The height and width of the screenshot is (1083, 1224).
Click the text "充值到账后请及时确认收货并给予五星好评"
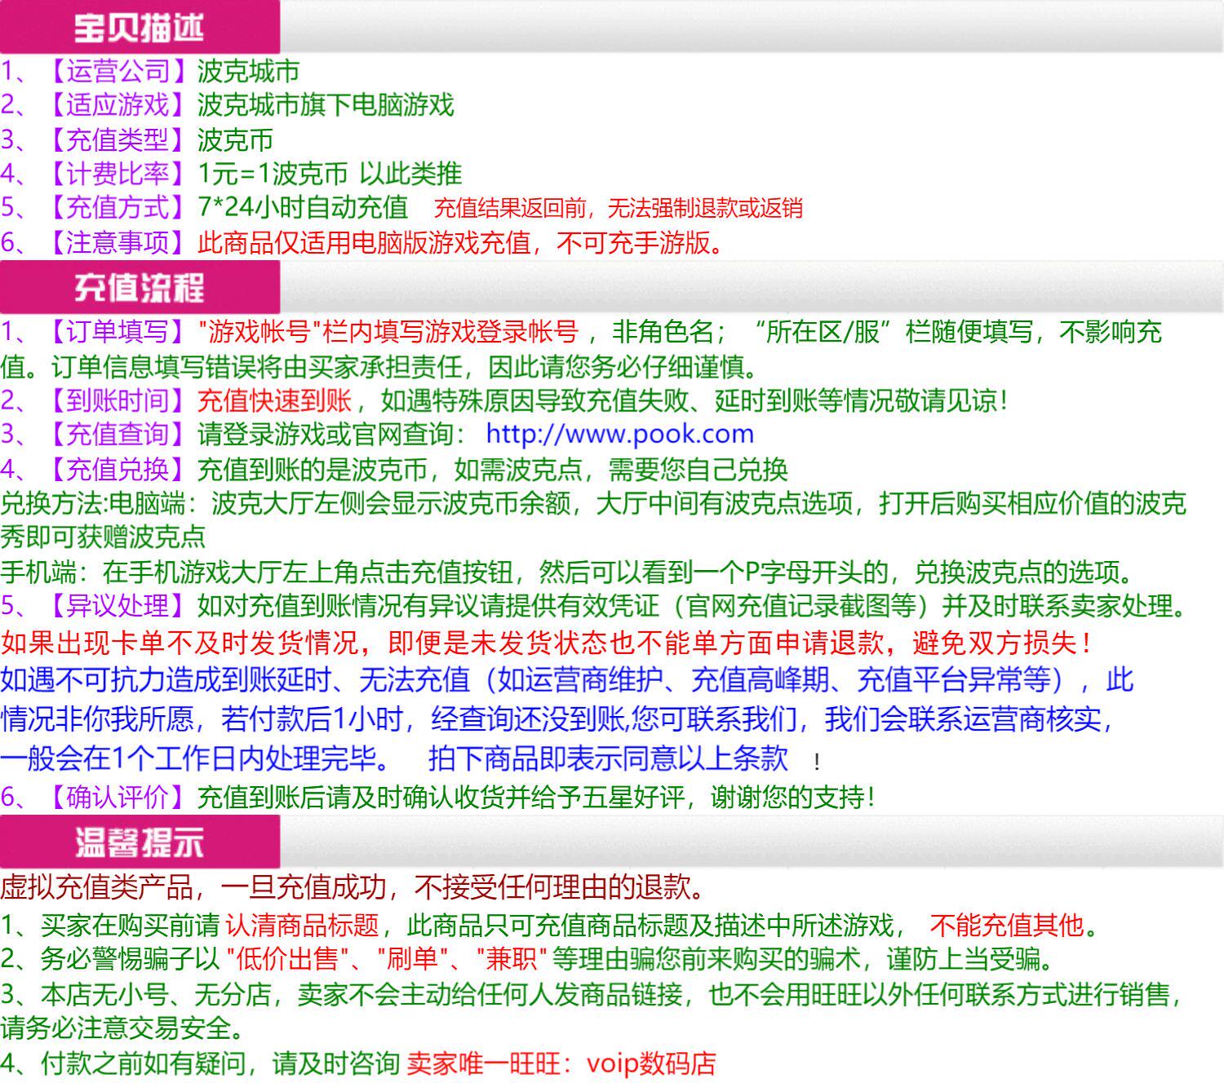coord(441,797)
